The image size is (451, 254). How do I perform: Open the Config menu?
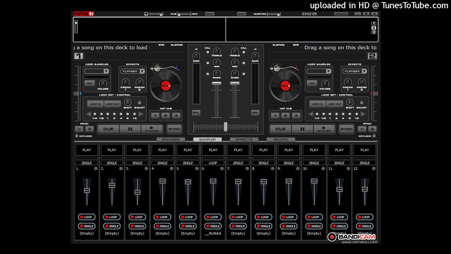point(341,14)
